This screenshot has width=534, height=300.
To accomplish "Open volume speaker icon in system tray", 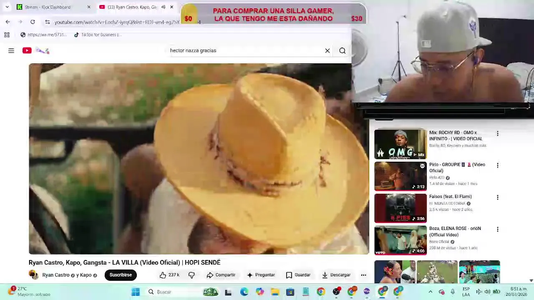I will [487, 292].
